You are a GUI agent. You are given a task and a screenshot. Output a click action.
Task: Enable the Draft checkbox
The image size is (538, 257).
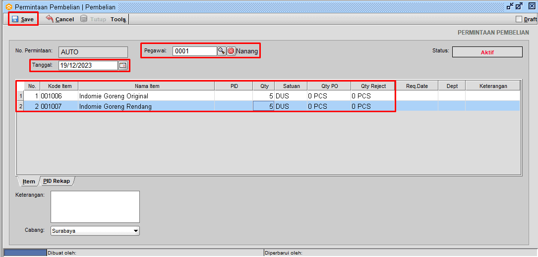pyautogui.click(x=519, y=19)
